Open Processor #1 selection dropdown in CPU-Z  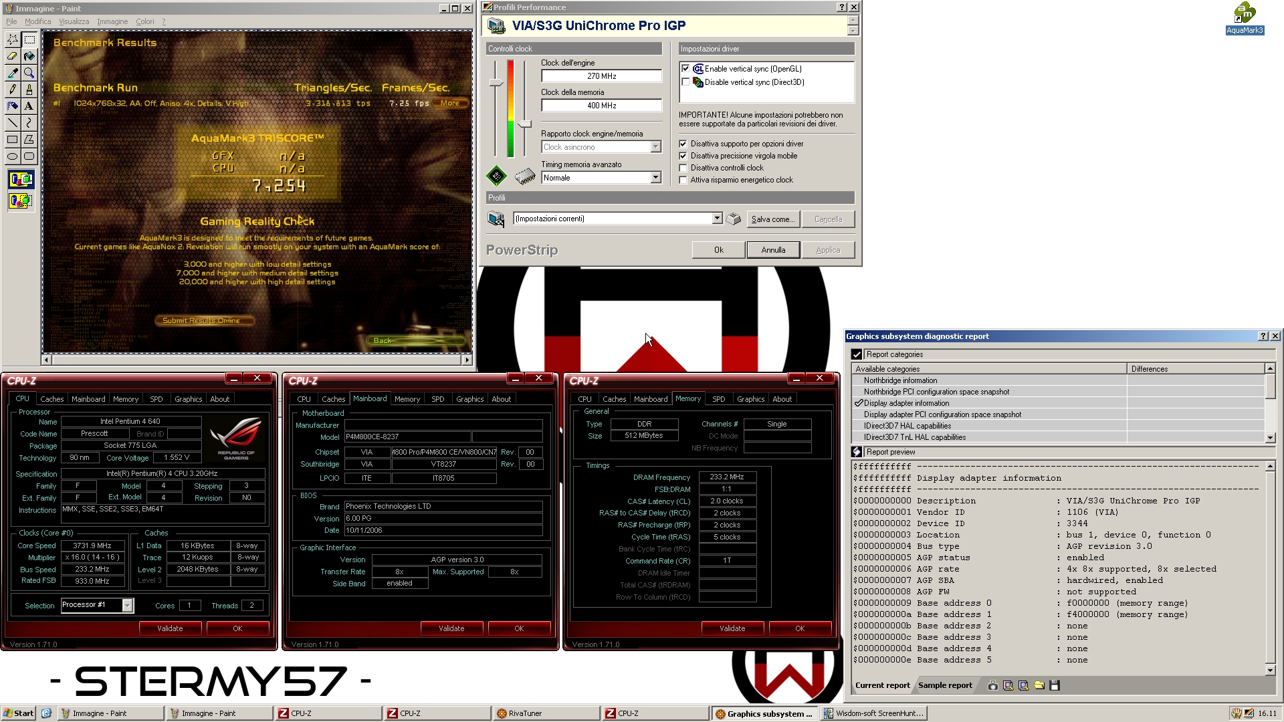127,605
